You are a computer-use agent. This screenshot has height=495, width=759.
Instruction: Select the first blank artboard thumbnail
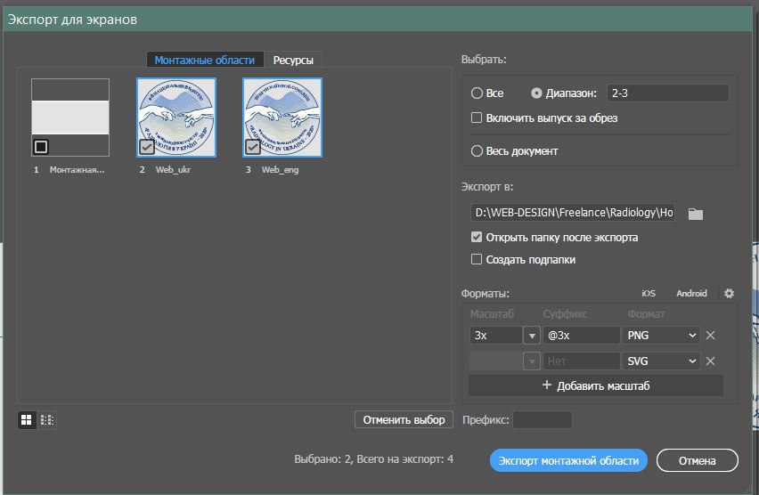click(x=70, y=118)
